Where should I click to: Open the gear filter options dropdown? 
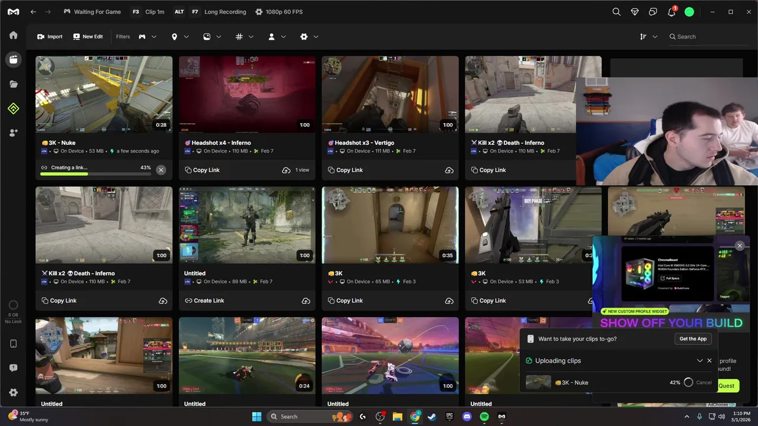[309, 37]
